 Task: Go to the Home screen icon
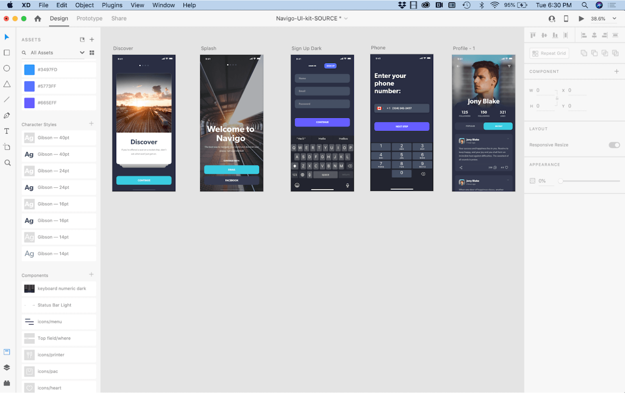tap(37, 18)
